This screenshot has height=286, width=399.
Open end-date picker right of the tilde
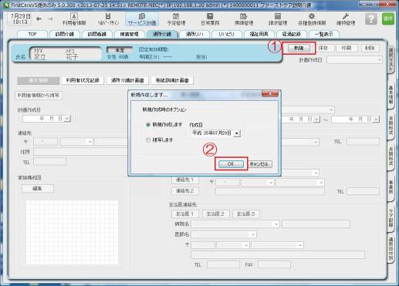[376, 119]
